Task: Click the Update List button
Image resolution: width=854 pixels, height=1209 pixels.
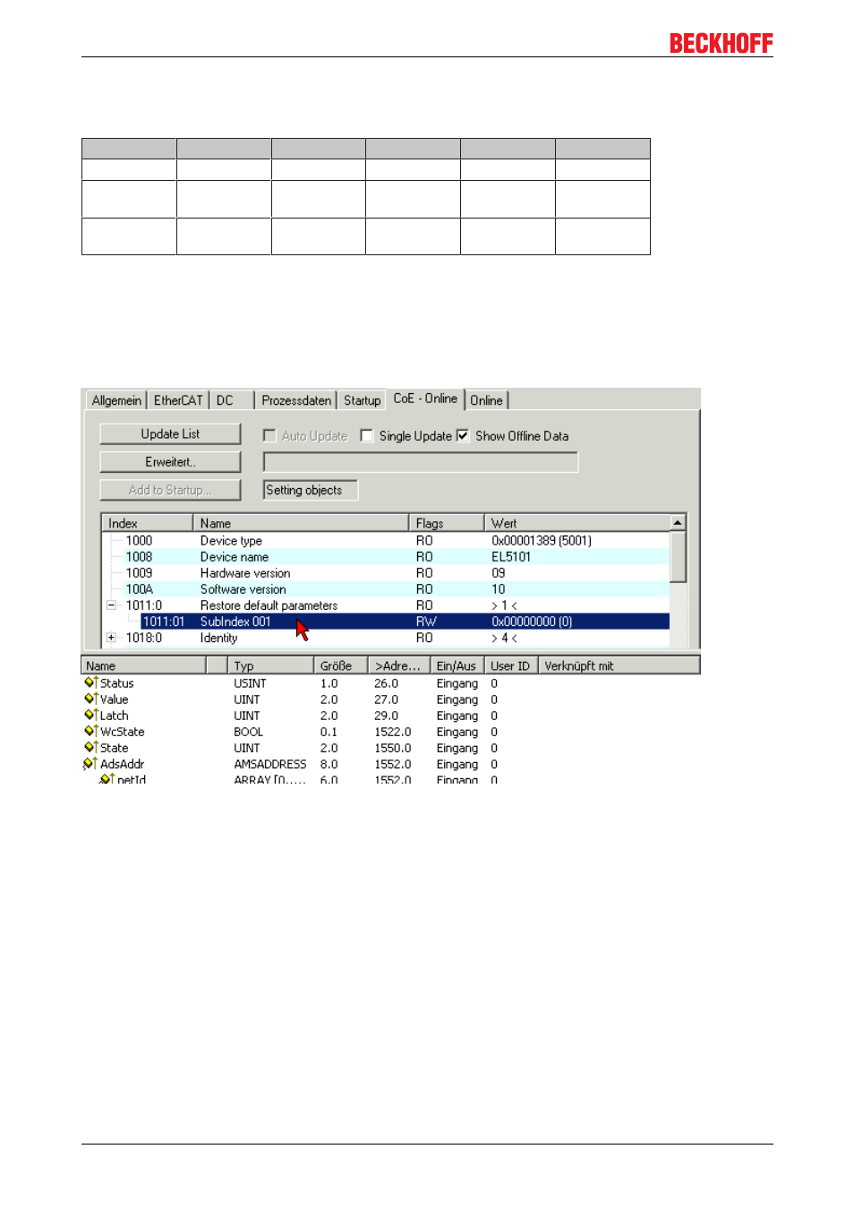Action: click(x=170, y=434)
